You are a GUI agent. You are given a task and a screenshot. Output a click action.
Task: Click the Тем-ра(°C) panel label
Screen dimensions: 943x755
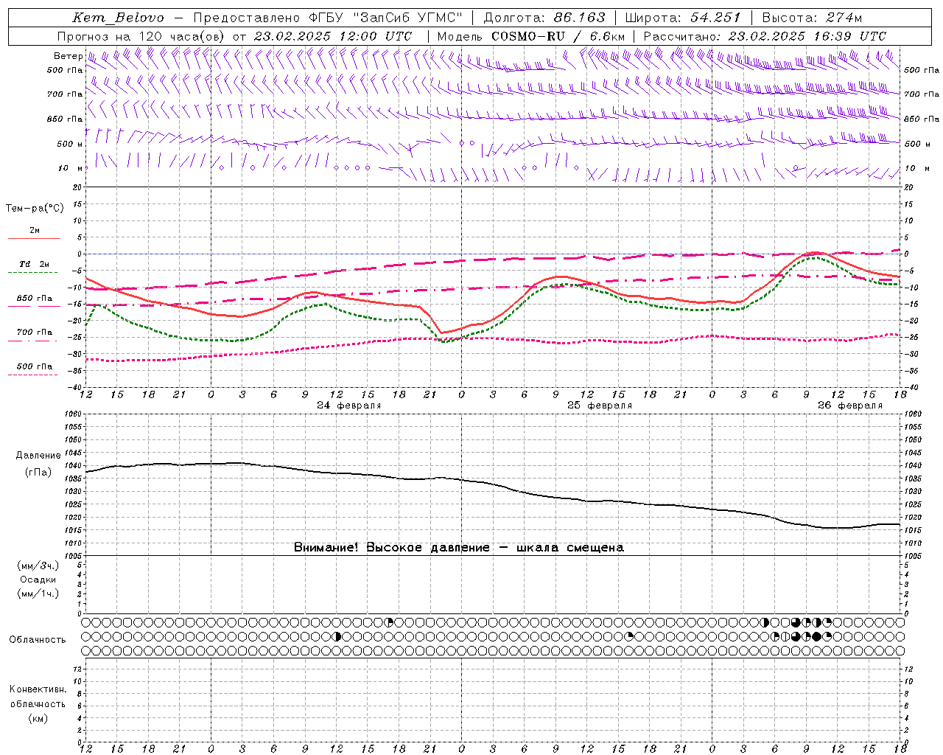(35, 209)
